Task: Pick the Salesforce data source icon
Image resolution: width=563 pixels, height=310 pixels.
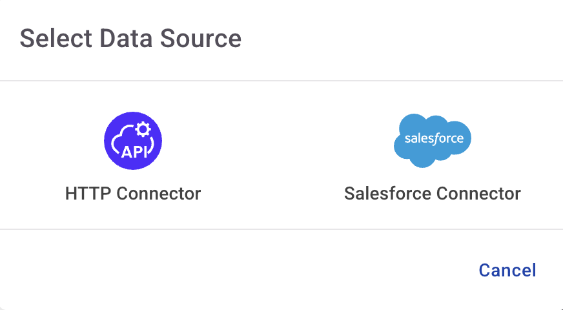Action: [x=433, y=140]
